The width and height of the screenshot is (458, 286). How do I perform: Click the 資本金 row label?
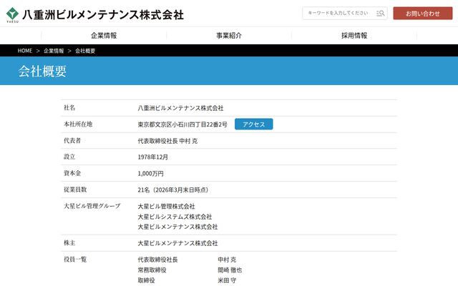coord(72,173)
